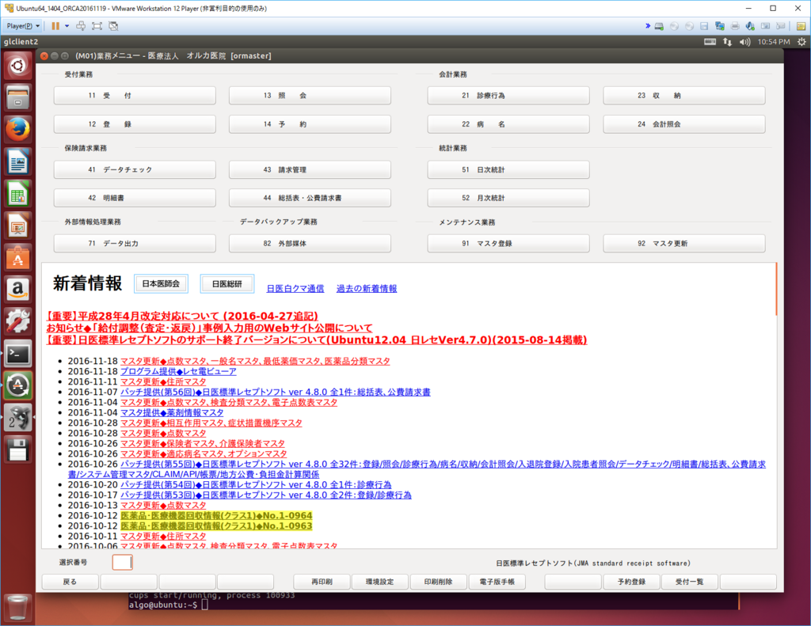The width and height of the screenshot is (811, 626).
Task: Click VMware send Ctrl+Alt+Del icon
Action: click(81, 26)
